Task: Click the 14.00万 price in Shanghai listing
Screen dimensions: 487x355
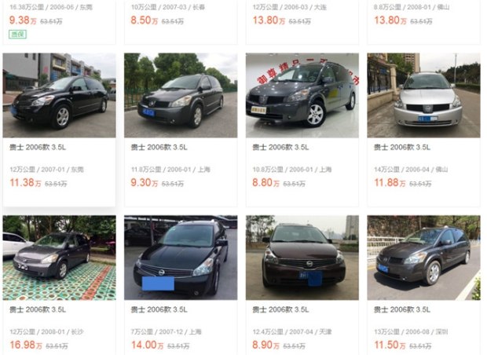Action: point(147,345)
